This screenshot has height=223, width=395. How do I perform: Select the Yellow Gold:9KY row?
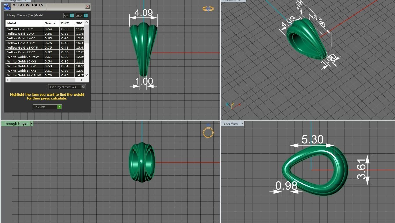pos(45,29)
